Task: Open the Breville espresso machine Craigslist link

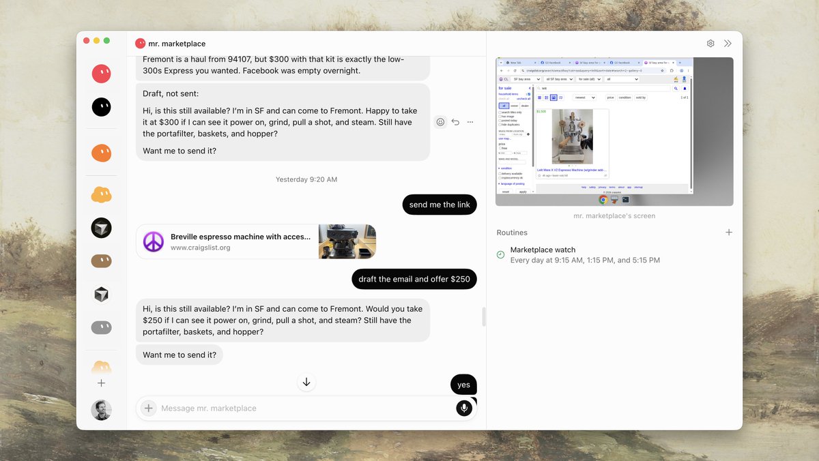Action: pyautogui.click(x=256, y=241)
